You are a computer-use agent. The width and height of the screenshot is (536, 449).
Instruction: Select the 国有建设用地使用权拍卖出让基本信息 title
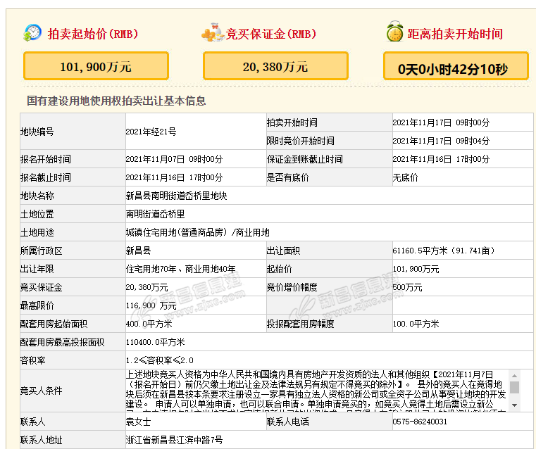pyautogui.click(x=116, y=101)
